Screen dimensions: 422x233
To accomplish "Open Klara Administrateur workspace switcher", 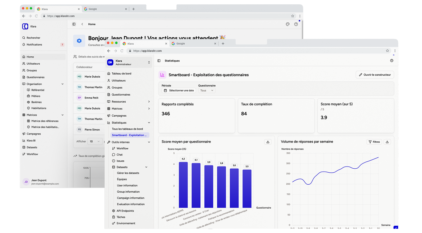I will tap(129, 63).
